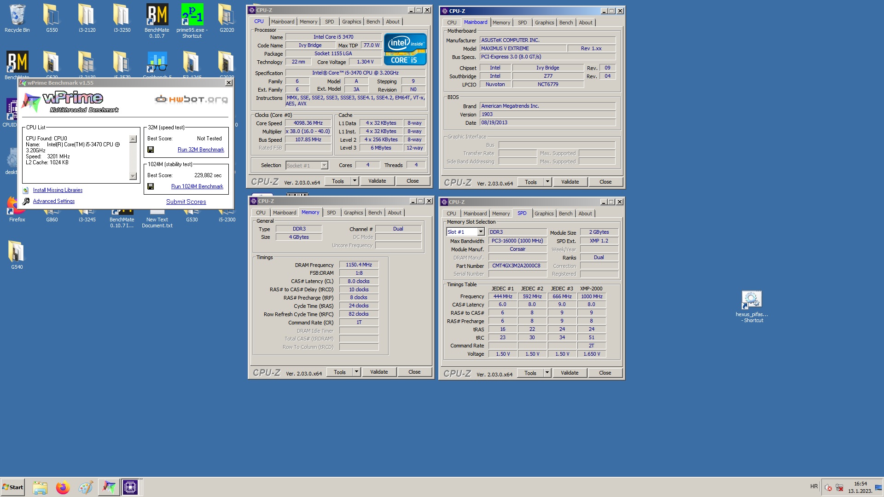Expand Tools dropdown arrow in SPD window

click(x=547, y=373)
